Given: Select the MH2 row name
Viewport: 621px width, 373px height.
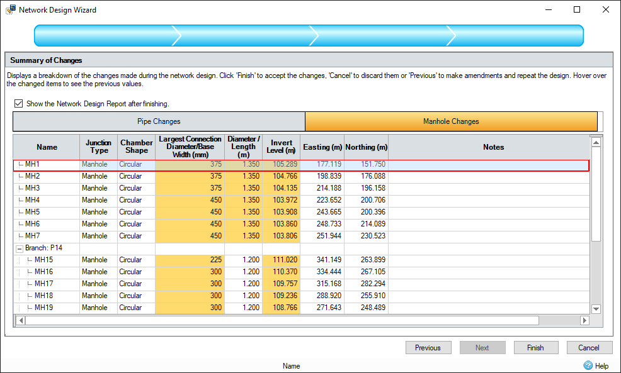Looking at the screenshot, I should [x=33, y=176].
